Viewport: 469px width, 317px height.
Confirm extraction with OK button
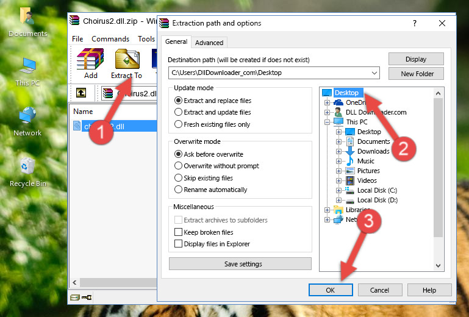(x=331, y=290)
